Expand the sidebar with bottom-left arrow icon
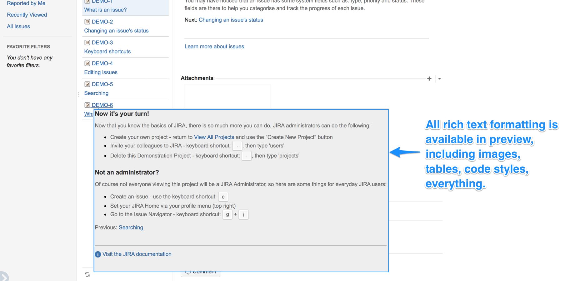575x281 pixels. pos(4,277)
